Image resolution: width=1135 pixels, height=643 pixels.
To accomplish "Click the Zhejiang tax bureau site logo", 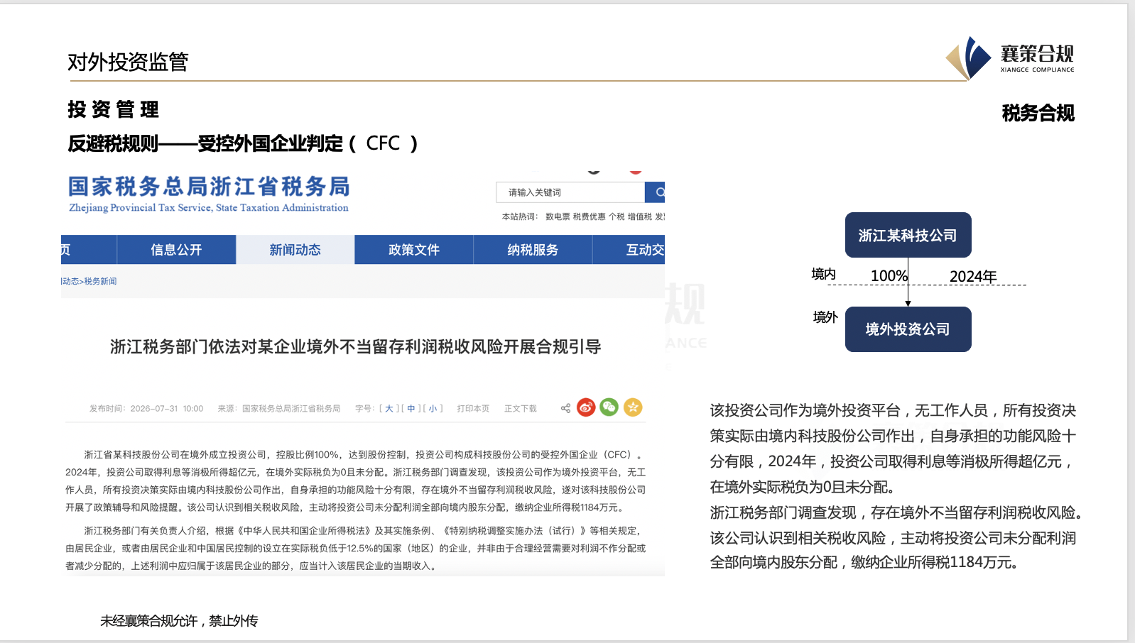I will pyautogui.click(x=209, y=194).
